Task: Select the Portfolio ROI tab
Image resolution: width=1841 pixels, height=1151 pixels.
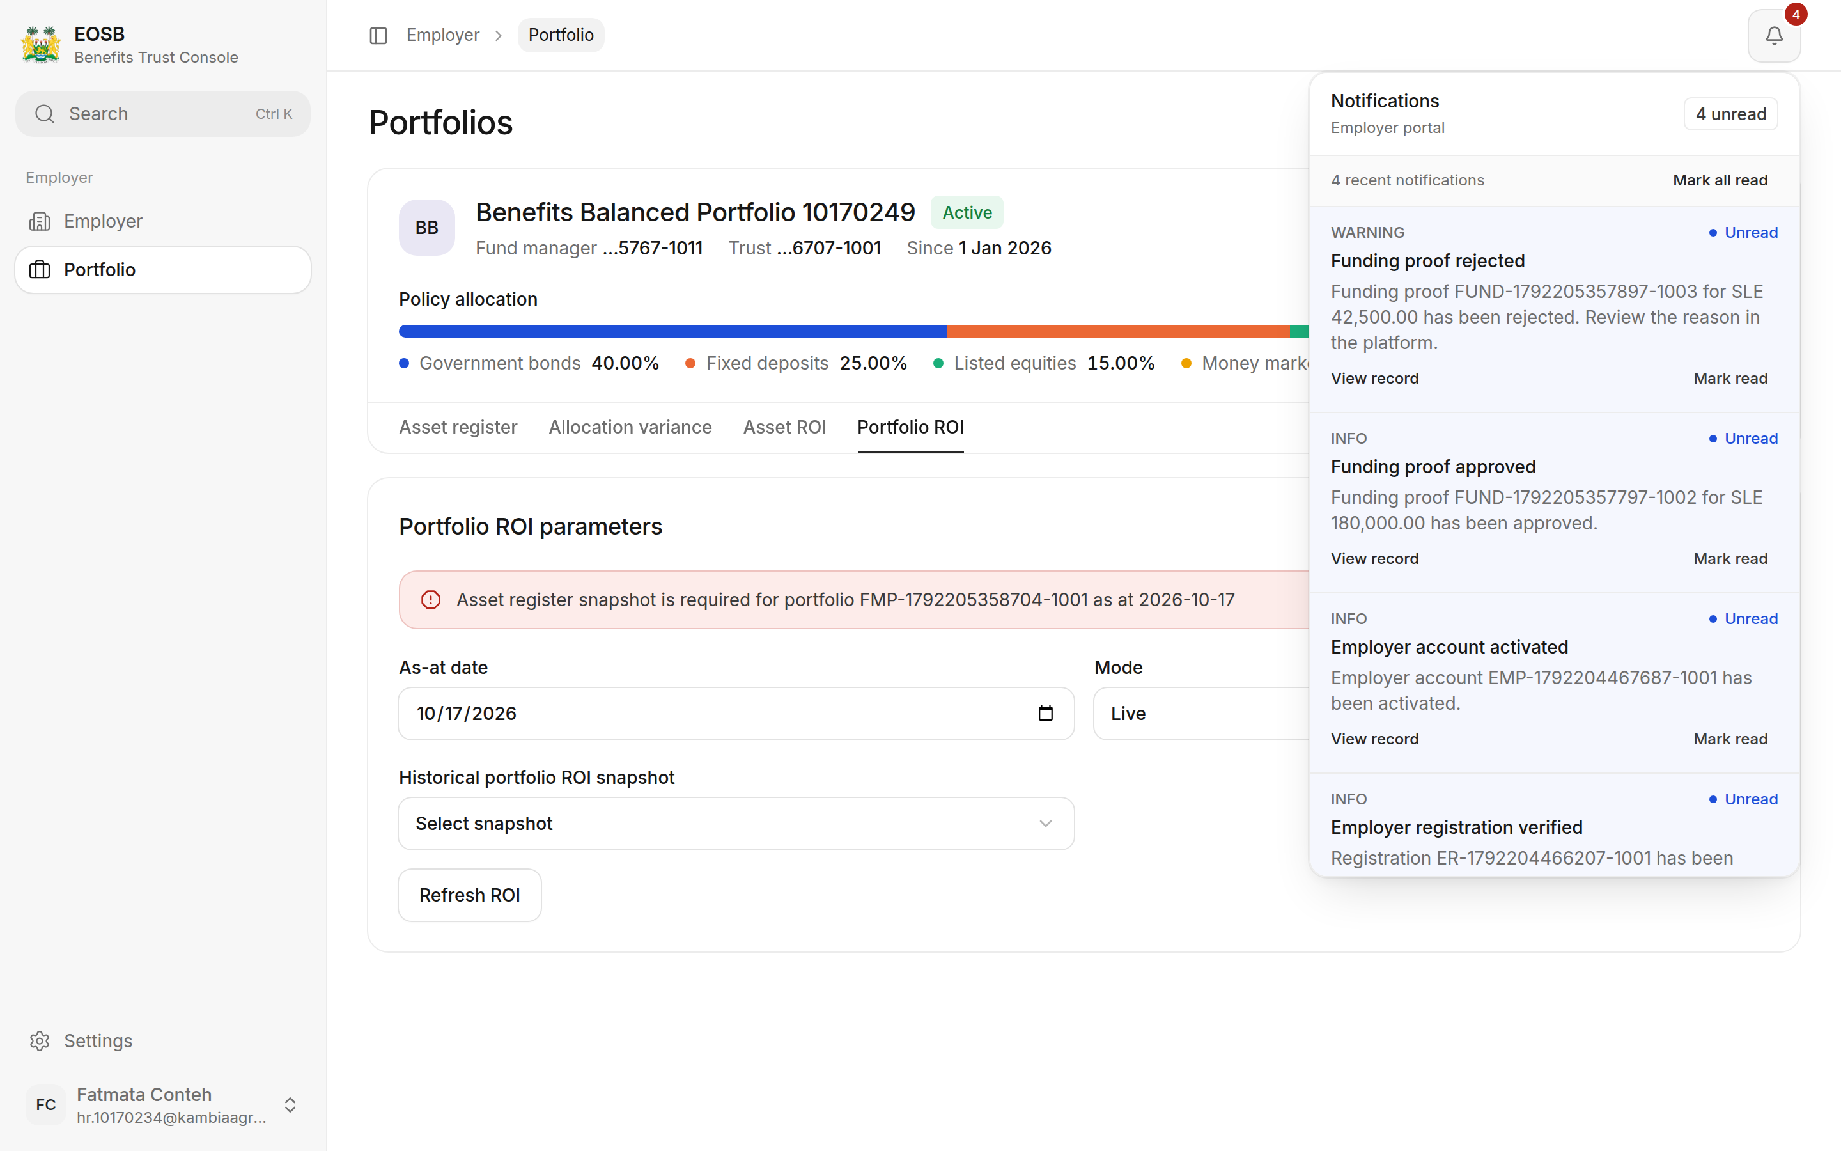Action: coord(910,427)
